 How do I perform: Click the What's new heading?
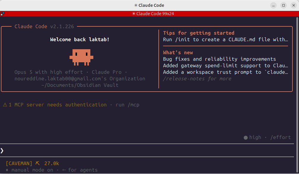(x=178, y=53)
